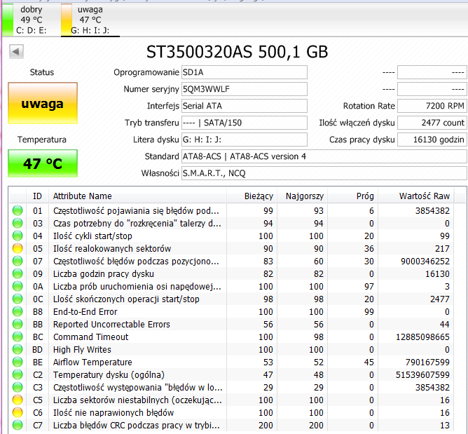Viewport: 468px width, 434px height.
Task: Sort by the Najgorszy column header
Action: pos(303,196)
